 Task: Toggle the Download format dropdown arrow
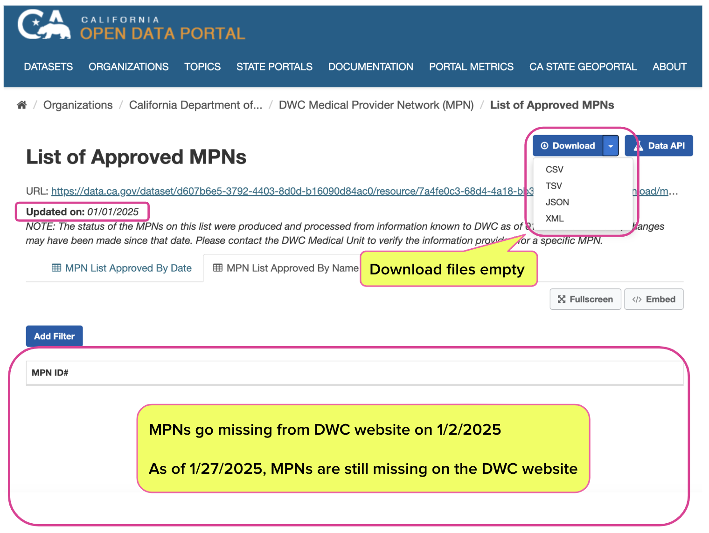[611, 146]
